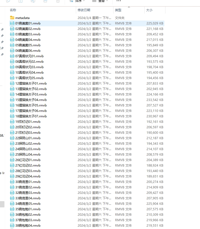The image size is (200, 229).
Task: Sort by the 类型 column header
Action: pos(118,10)
